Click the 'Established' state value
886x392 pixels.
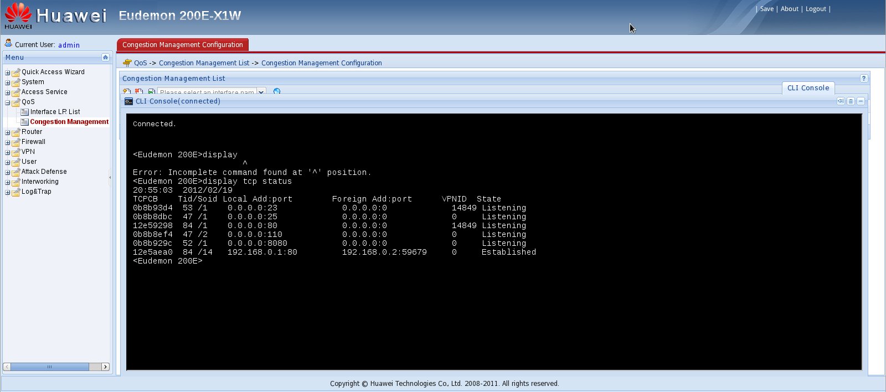click(x=509, y=252)
